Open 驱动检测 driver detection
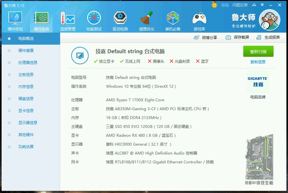 pyautogui.click(x=120, y=21)
